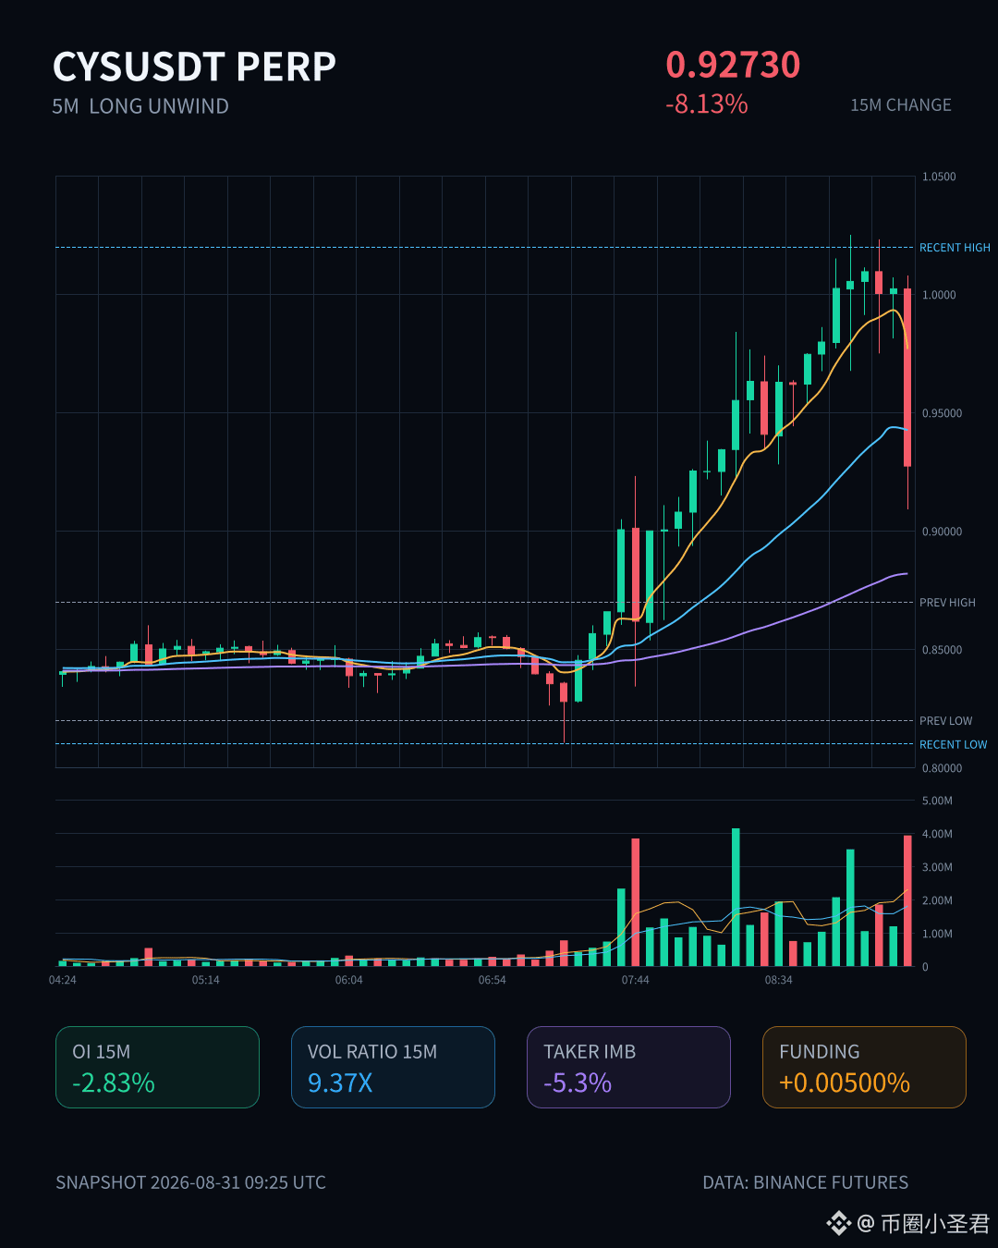The width and height of the screenshot is (998, 1248).
Task: Click the 5M LONG UNWIND subtitle
Action: [x=140, y=106]
